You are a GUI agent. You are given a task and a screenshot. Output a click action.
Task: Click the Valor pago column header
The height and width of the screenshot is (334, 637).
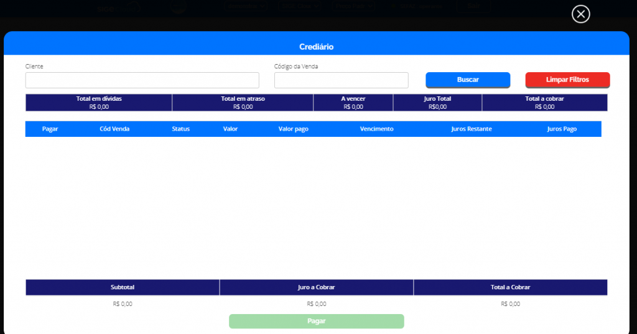pos(293,129)
